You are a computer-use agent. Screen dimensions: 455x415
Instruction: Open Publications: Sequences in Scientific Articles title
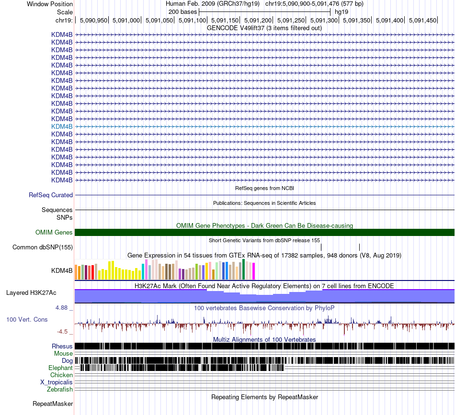click(264, 203)
